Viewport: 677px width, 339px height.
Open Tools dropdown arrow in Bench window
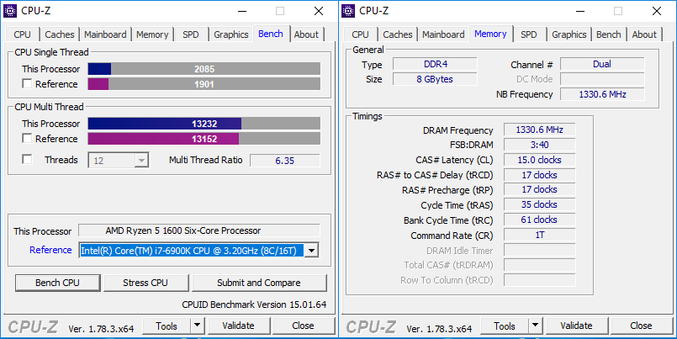(198, 326)
